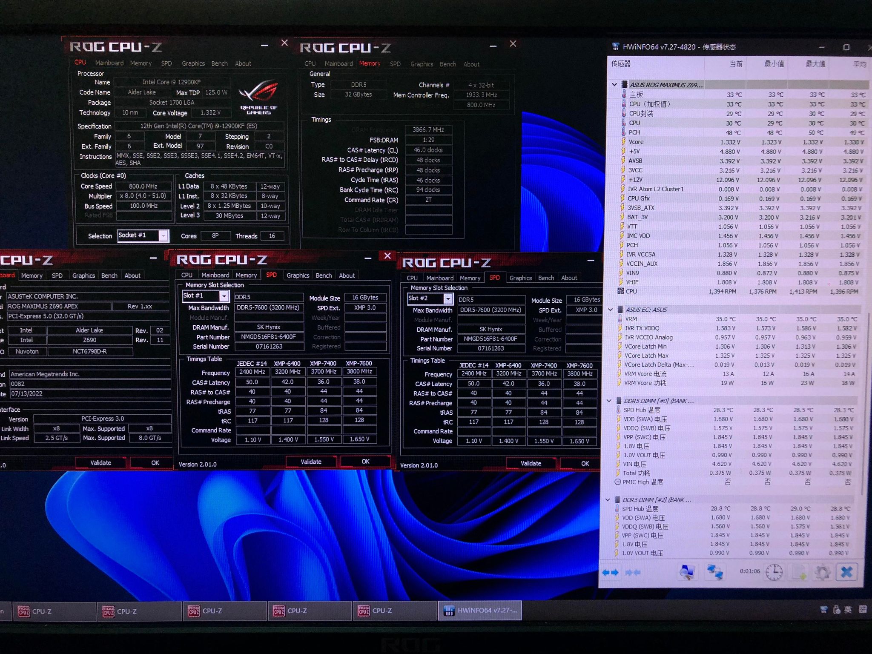Screen dimensions: 872x654
Task: Open the Bench tab in the Slot #2 SPD window
Action: [x=546, y=278]
